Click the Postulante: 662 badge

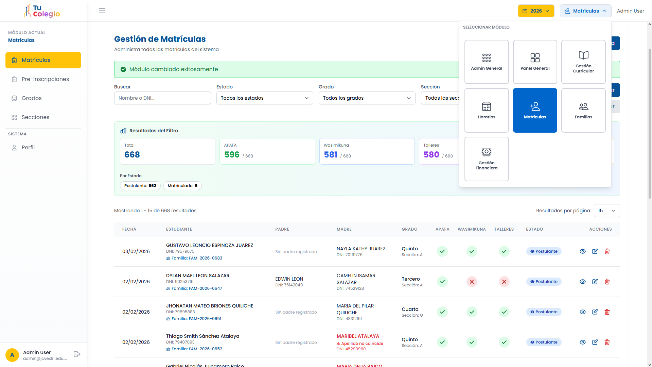(x=140, y=186)
